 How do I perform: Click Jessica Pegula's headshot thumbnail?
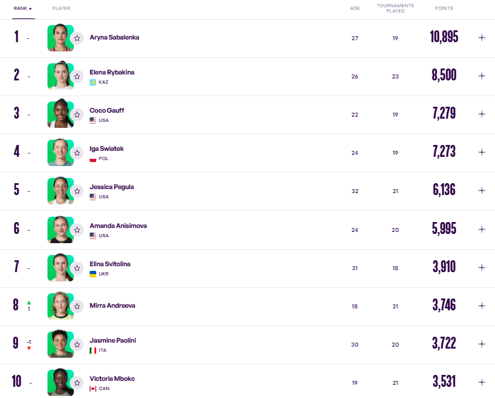pyautogui.click(x=61, y=190)
